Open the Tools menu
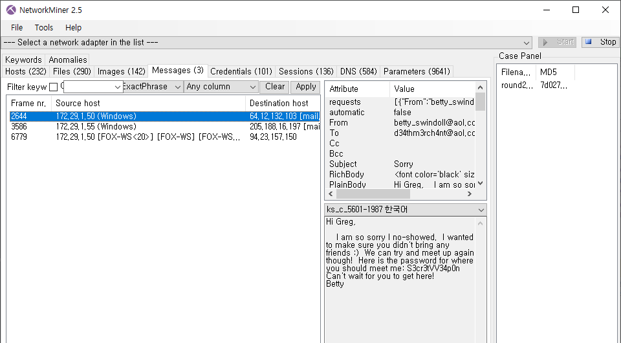Screen dimensions: 621x343 click(x=43, y=27)
